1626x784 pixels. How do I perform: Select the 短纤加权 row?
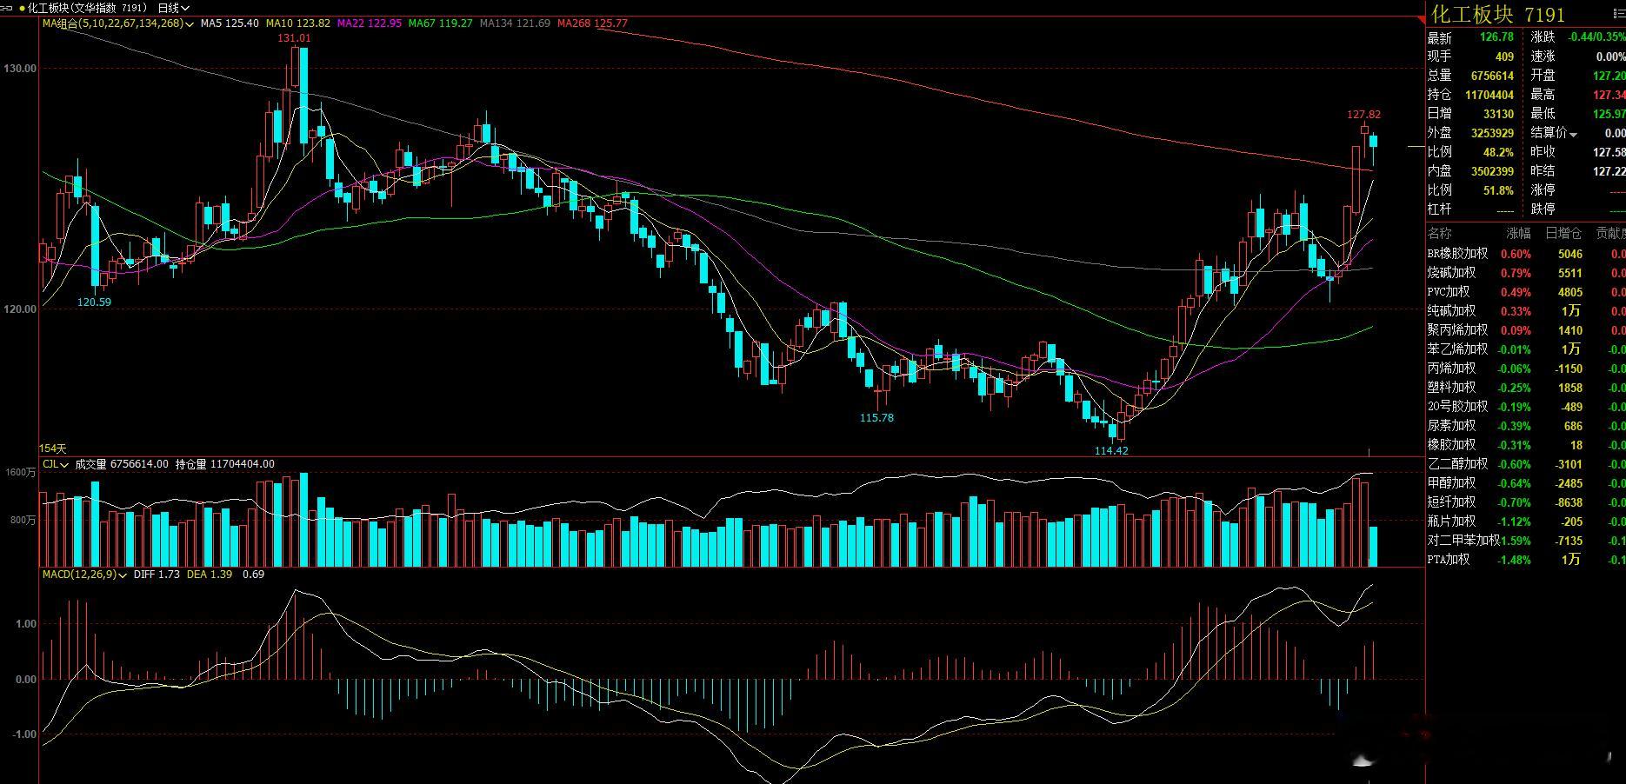point(1526,502)
